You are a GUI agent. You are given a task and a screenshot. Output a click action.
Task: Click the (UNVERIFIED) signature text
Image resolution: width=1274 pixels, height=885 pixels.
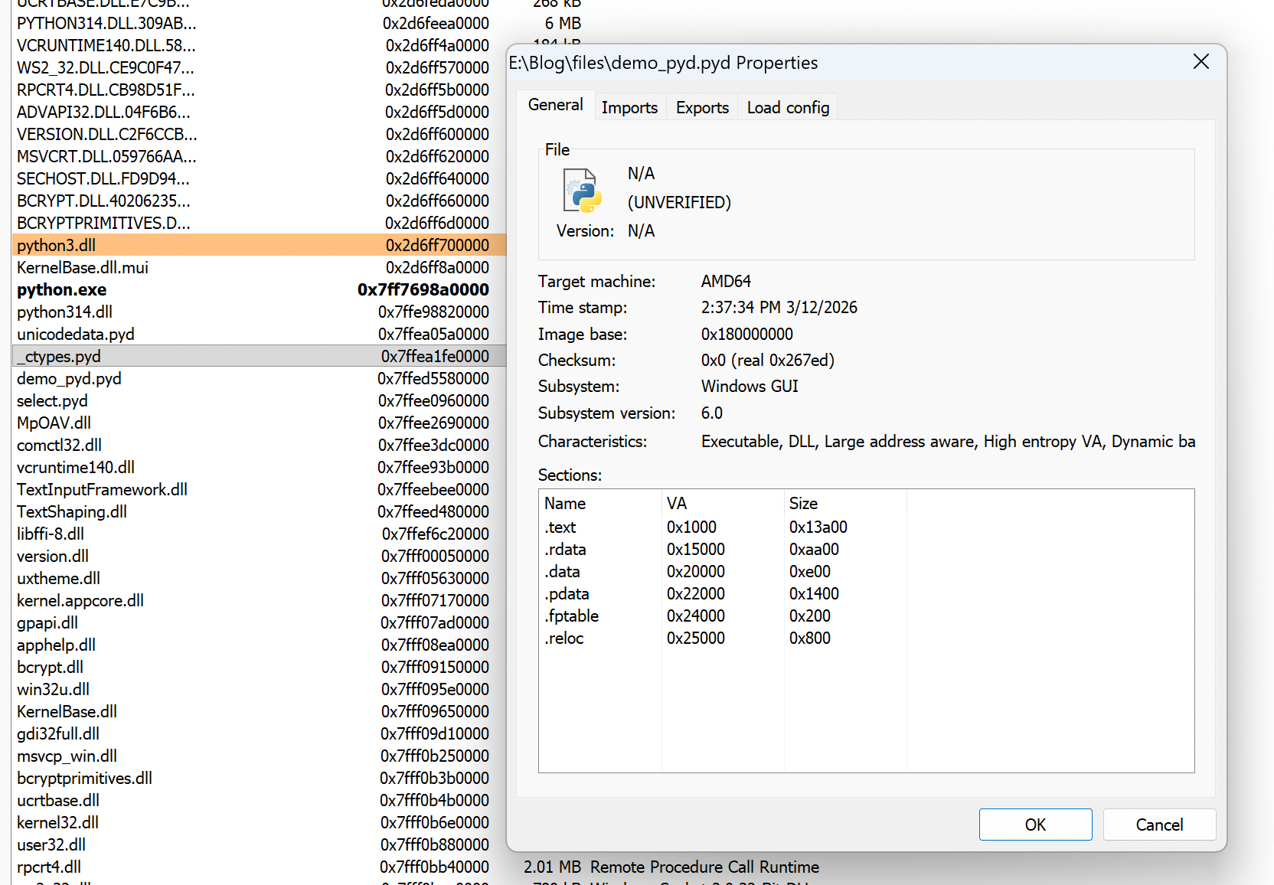click(679, 203)
